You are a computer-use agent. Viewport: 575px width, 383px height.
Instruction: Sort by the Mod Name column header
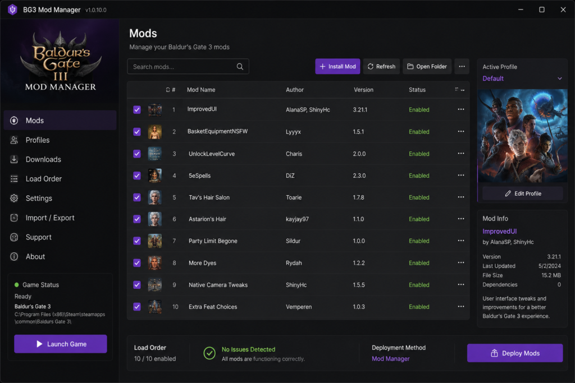201,90
